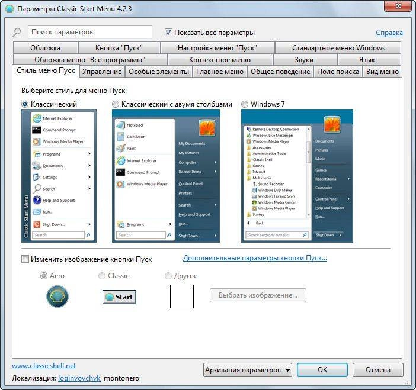The image size is (416, 390).
Task: Click the Classic Start button image
Action: [x=119, y=297]
